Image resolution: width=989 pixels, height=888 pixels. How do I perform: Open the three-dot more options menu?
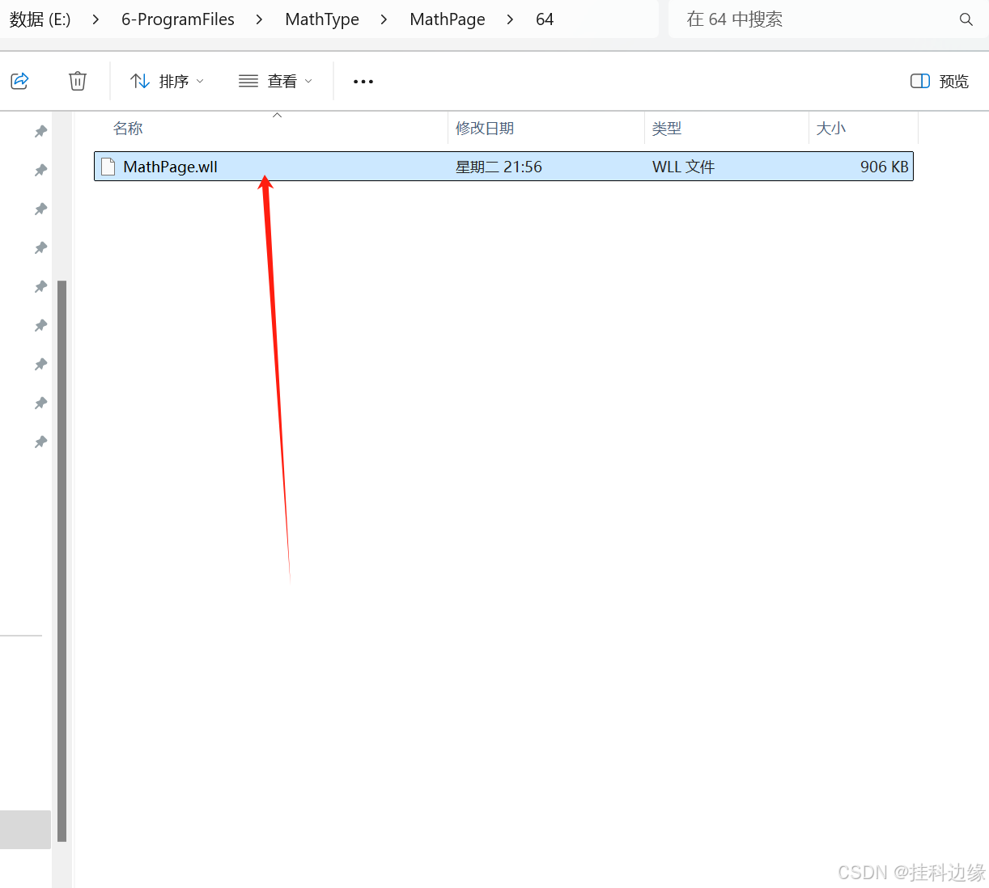(x=363, y=82)
